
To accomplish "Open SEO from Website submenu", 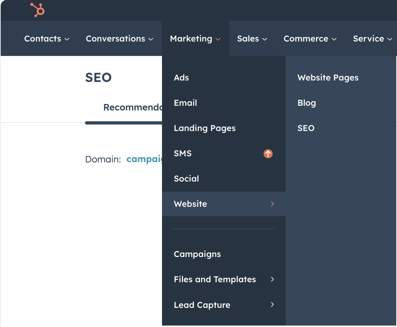I will pos(306,128).
